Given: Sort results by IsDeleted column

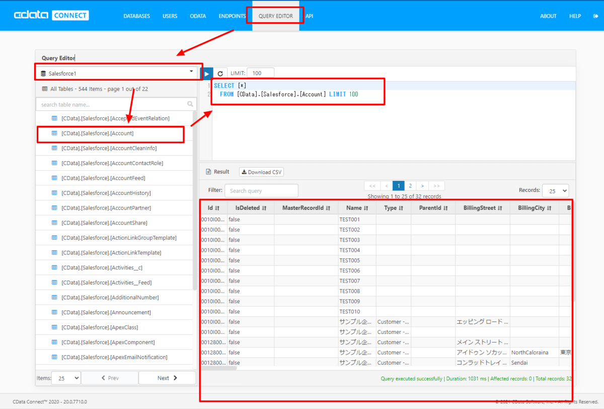Looking at the screenshot, I should tap(251, 208).
